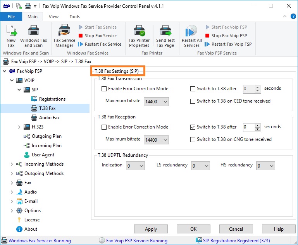Click the new fax document icon in title bar
The height and width of the screenshot is (245, 298).
(x=19, y=6)
